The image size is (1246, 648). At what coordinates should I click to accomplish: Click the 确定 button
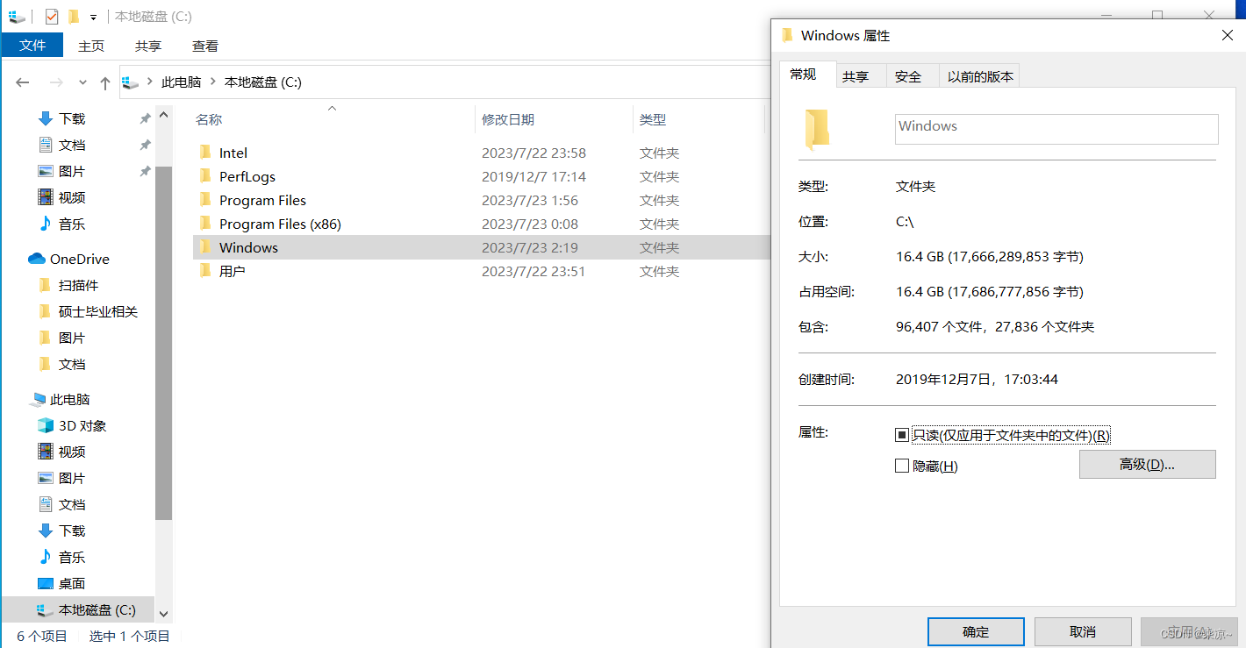point(976,631)
